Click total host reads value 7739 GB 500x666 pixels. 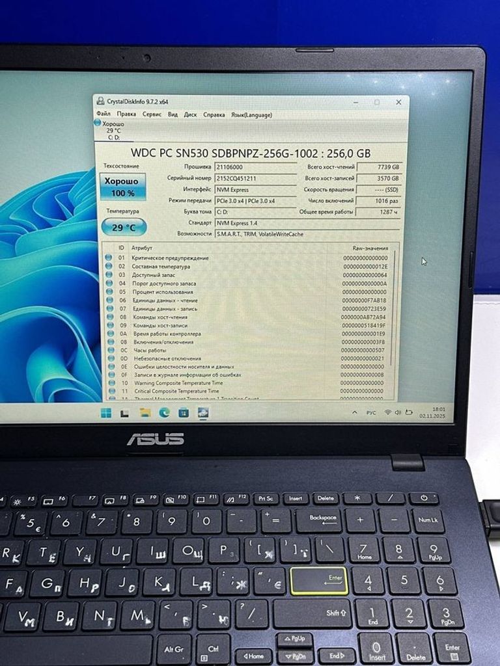378,167
